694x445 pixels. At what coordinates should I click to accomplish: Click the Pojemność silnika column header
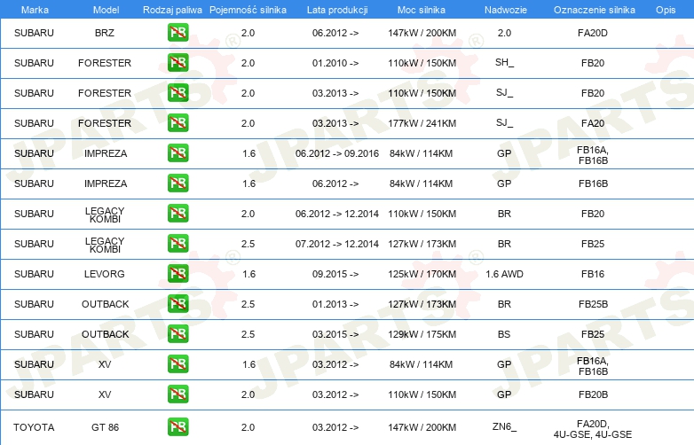pos(248,10)
